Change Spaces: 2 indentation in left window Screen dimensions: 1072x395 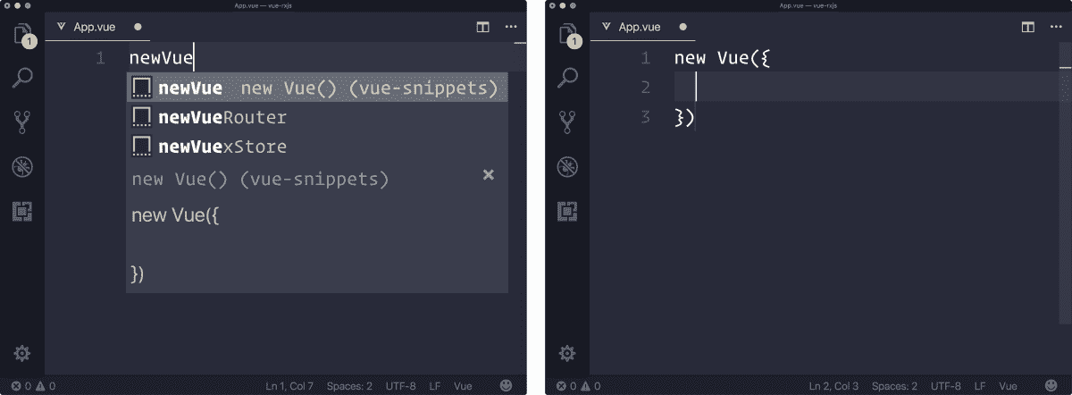(349, 386)
